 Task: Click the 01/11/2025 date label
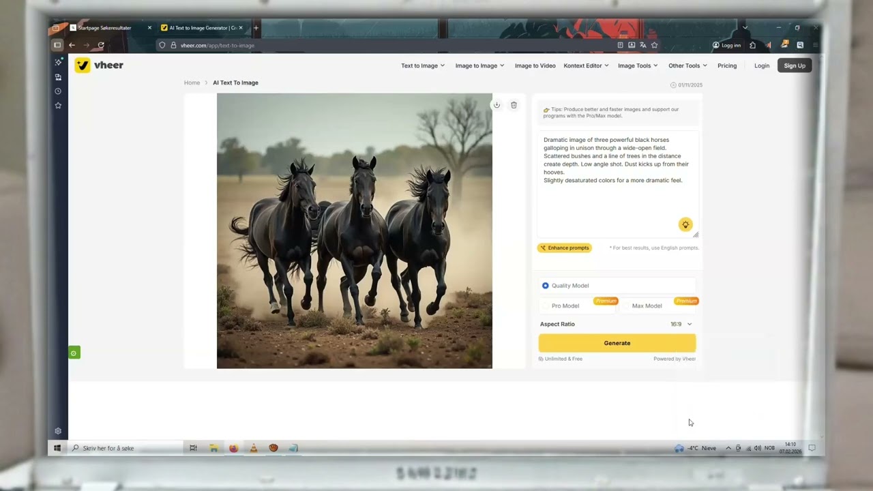[x=687, y=85]
